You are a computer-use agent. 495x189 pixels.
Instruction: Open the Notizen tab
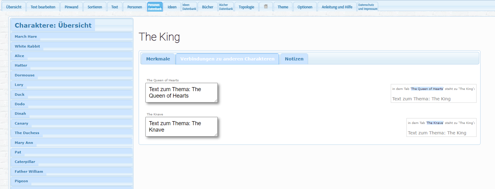294,59
